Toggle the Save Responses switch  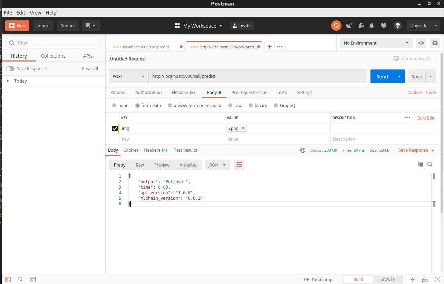[x=10, y=68]
